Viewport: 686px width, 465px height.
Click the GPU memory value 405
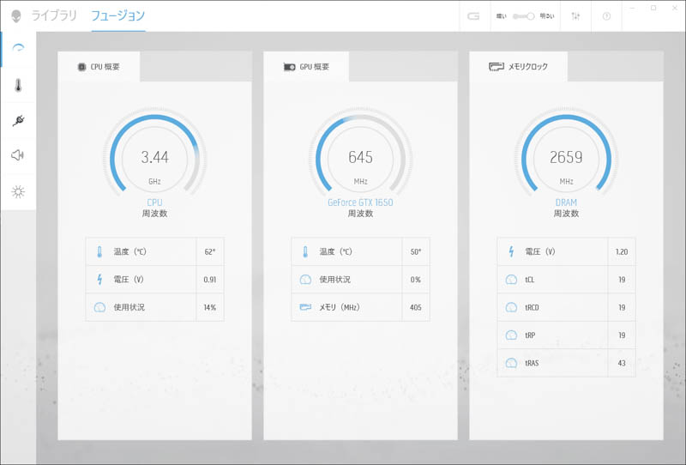(416, 308)
